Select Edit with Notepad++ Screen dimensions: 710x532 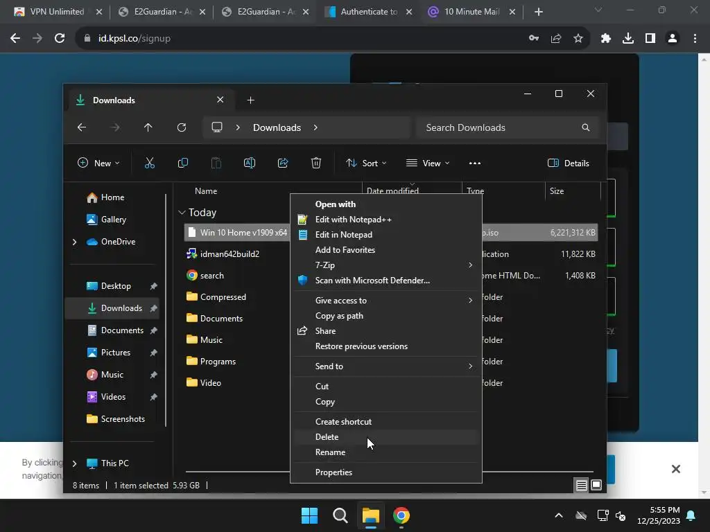pyautogui.click(x=386, y=220)
